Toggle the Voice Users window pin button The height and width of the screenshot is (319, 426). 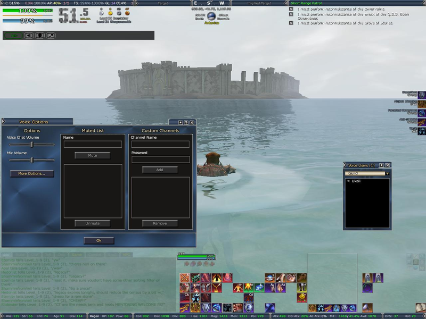coord(381,165)
